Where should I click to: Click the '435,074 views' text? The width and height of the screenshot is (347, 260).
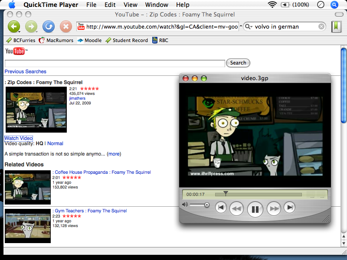(x=82, y=94)
